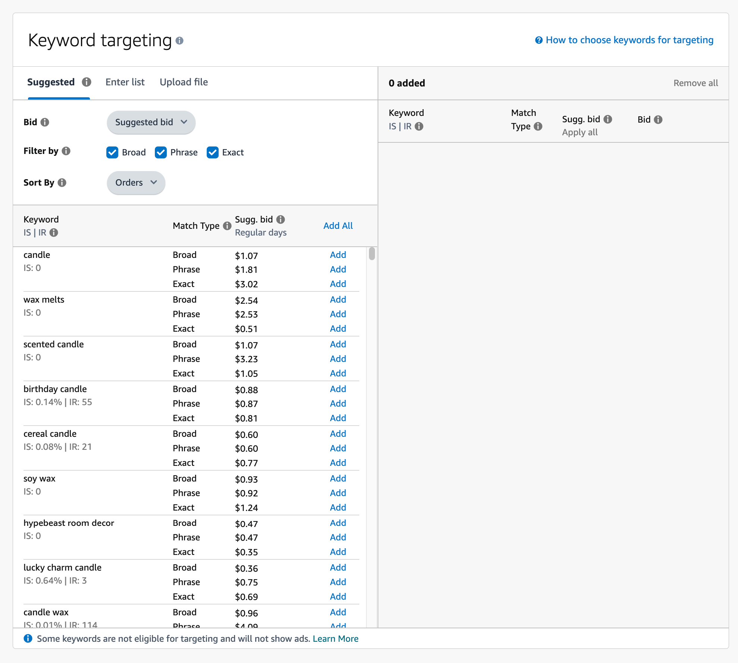Open the Orders sort dropdown
Screen dimensions: 738x663
tap(135, 183)
